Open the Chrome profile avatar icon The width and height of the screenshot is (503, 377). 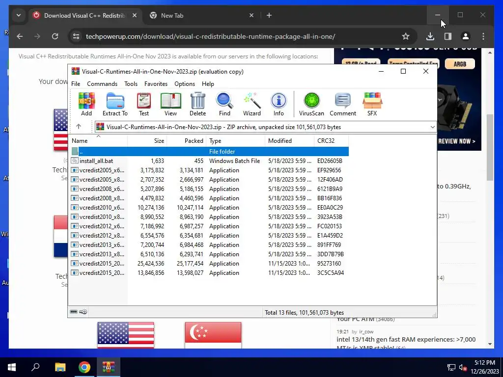click(x=466, y=36)
